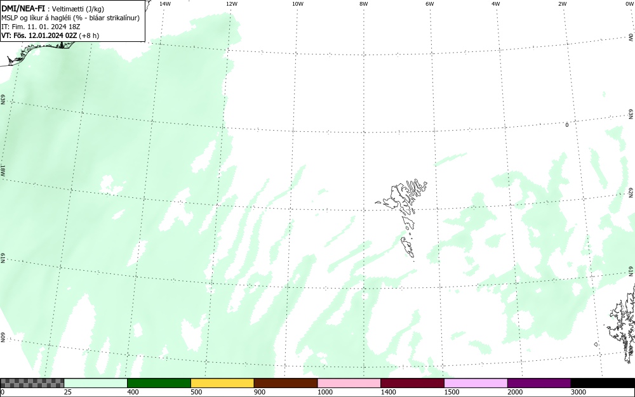Click the legend value 1000

coord(324,392)
